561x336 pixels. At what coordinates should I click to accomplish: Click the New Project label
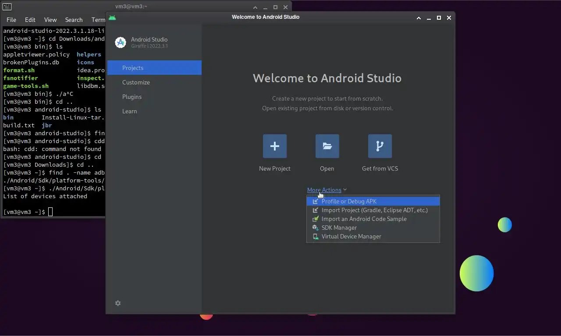(x=275, y=168)
